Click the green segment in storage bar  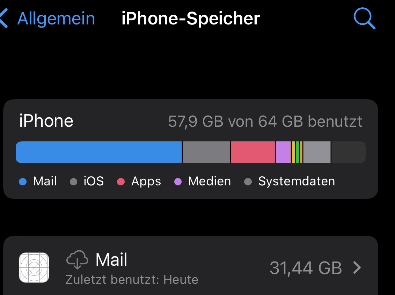tap(298, 152)
